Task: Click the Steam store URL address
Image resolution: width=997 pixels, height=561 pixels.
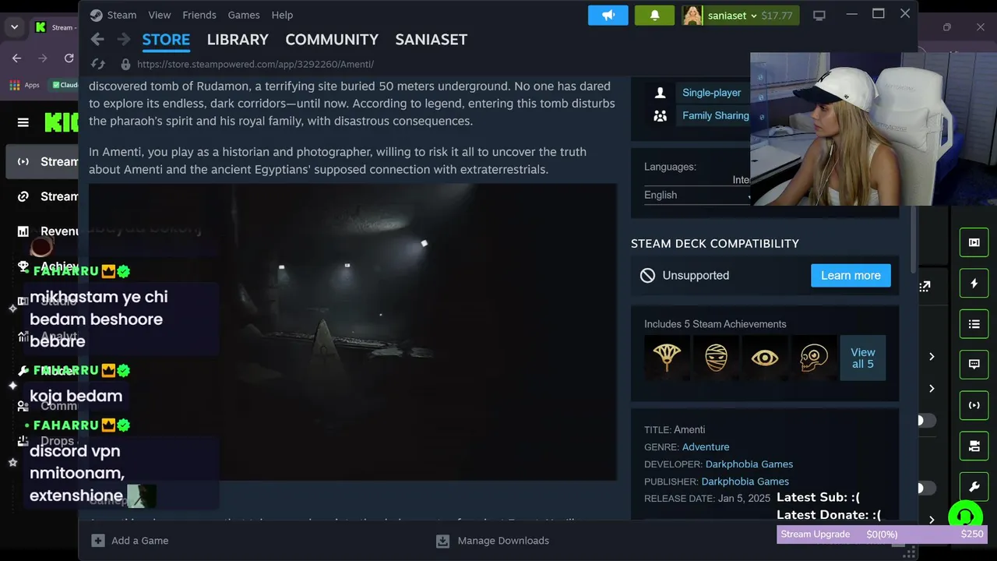Action: pos(255,64)
